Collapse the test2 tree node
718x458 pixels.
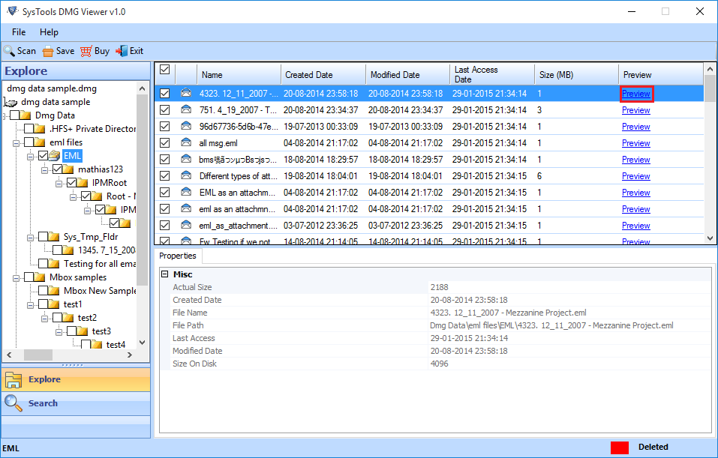[x=44, y=319]
